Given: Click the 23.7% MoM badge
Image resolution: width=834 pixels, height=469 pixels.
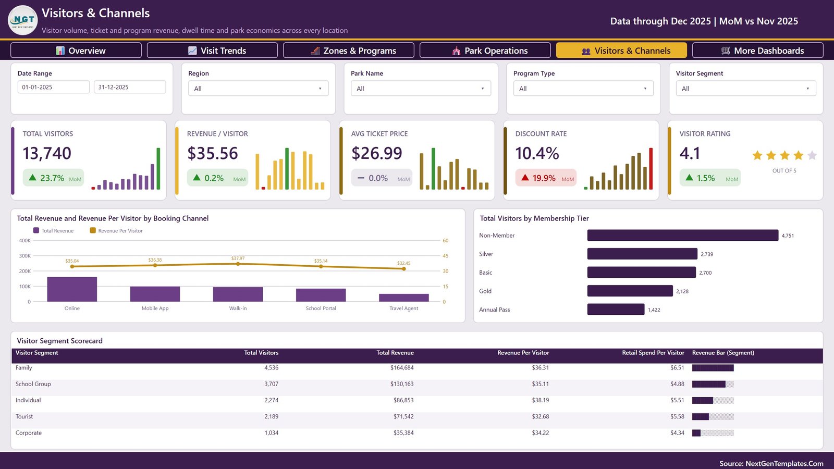Looking at the screenshot, I should click(x=53, y=178).
